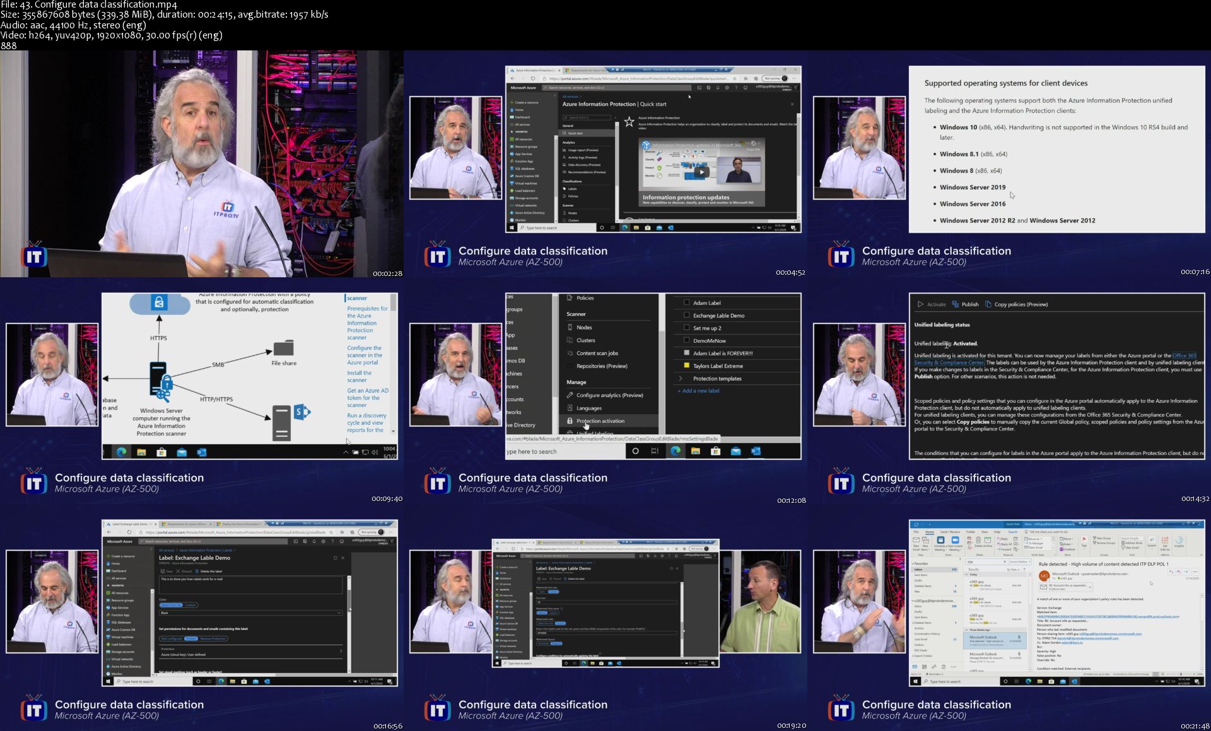Open Outlook in the 00:12:08 frame taskbar
1211x731 pixels.
point(756,451)
